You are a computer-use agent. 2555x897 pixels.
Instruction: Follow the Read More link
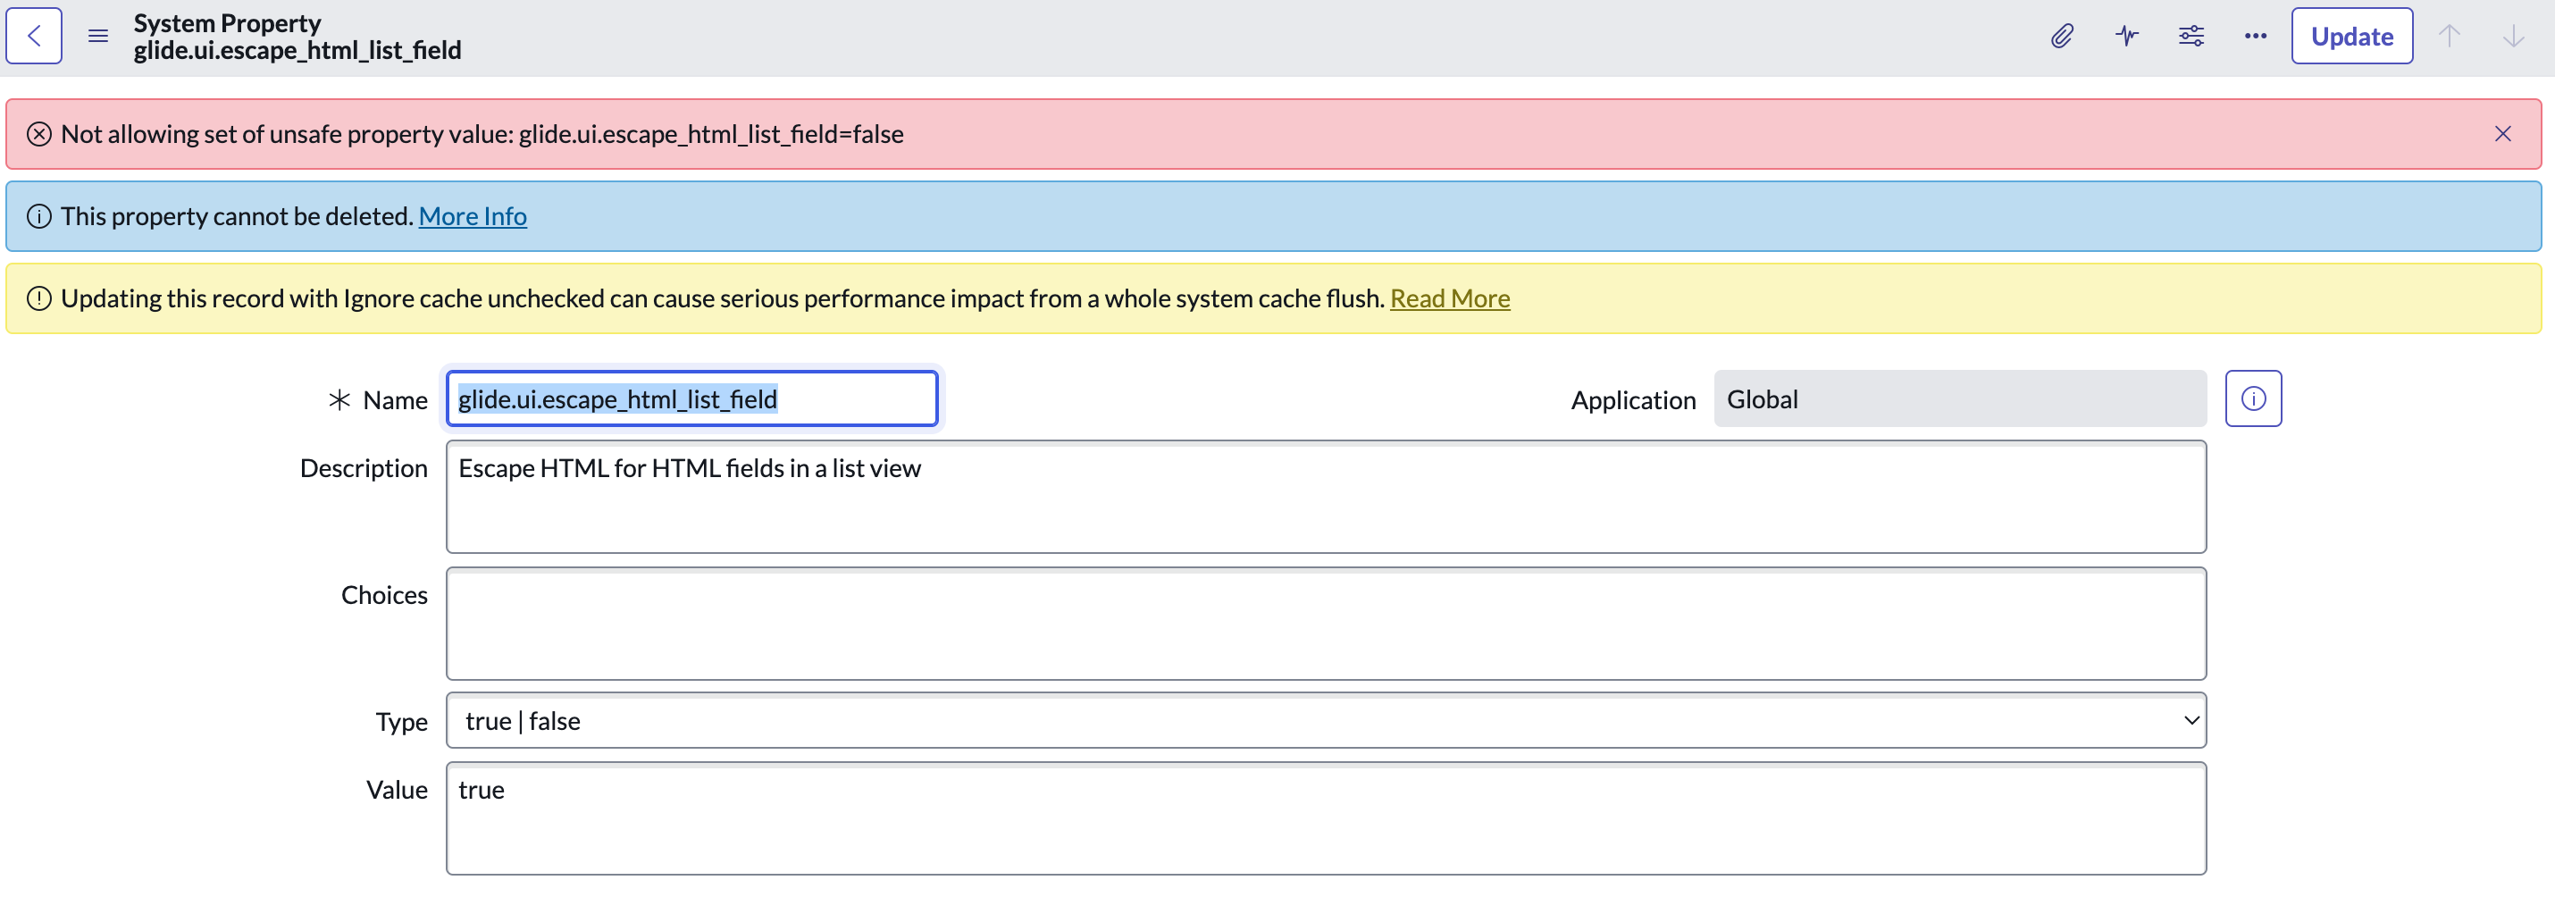pos(1449,298)
